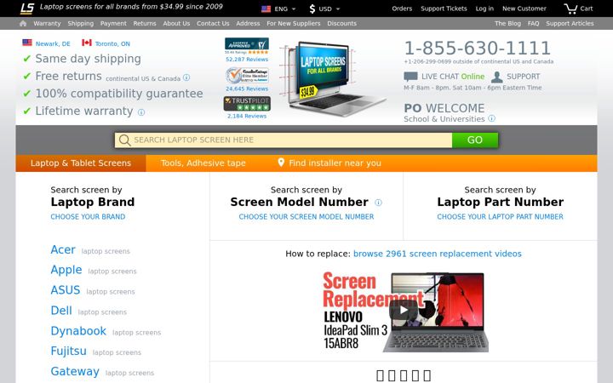The width and height of the screenshot is (613, 383).
Task: Focus the search laptop screen field
Action: point(284,140)
